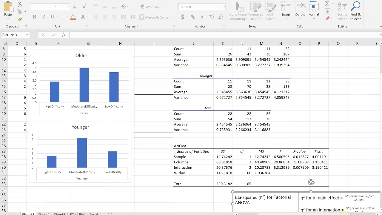This screenshot has height=215, width=382.
Task: Increase indent
Action: click(133, 17)
